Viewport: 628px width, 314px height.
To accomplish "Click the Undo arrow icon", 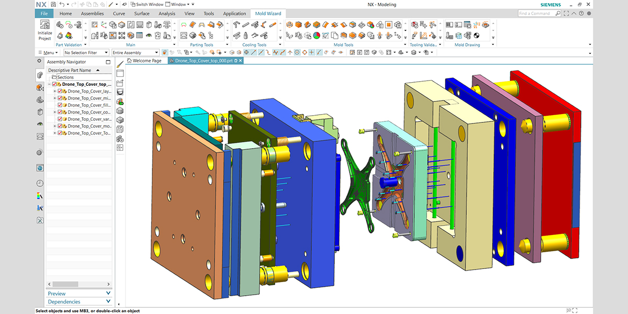I will [x=62, y=5].
